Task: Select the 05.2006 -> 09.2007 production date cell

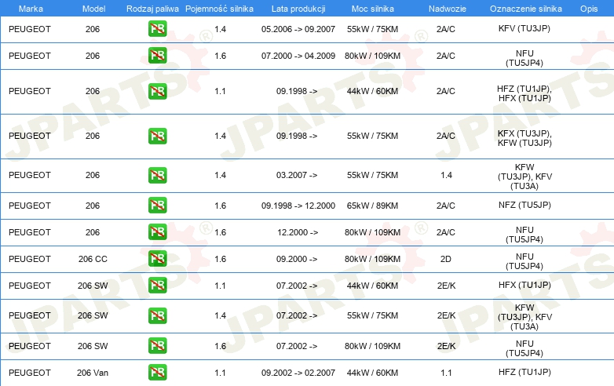Action: 298,29
